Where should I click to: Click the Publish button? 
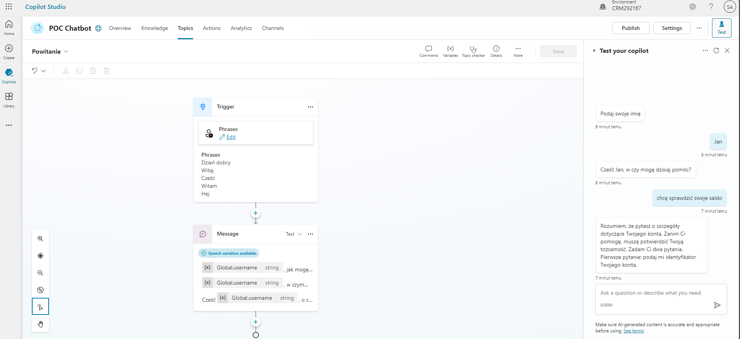(x=631, y=28)
